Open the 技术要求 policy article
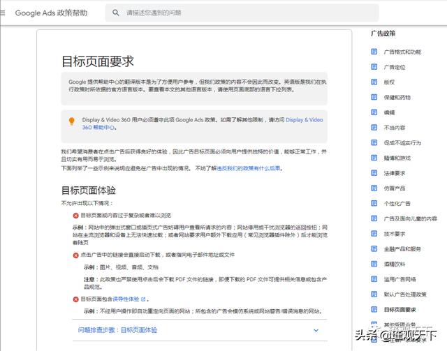 tap(394, 234)
